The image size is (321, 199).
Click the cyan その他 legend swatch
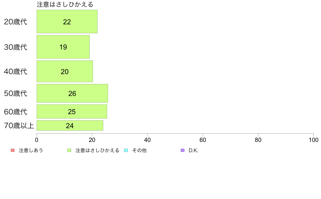126,150
